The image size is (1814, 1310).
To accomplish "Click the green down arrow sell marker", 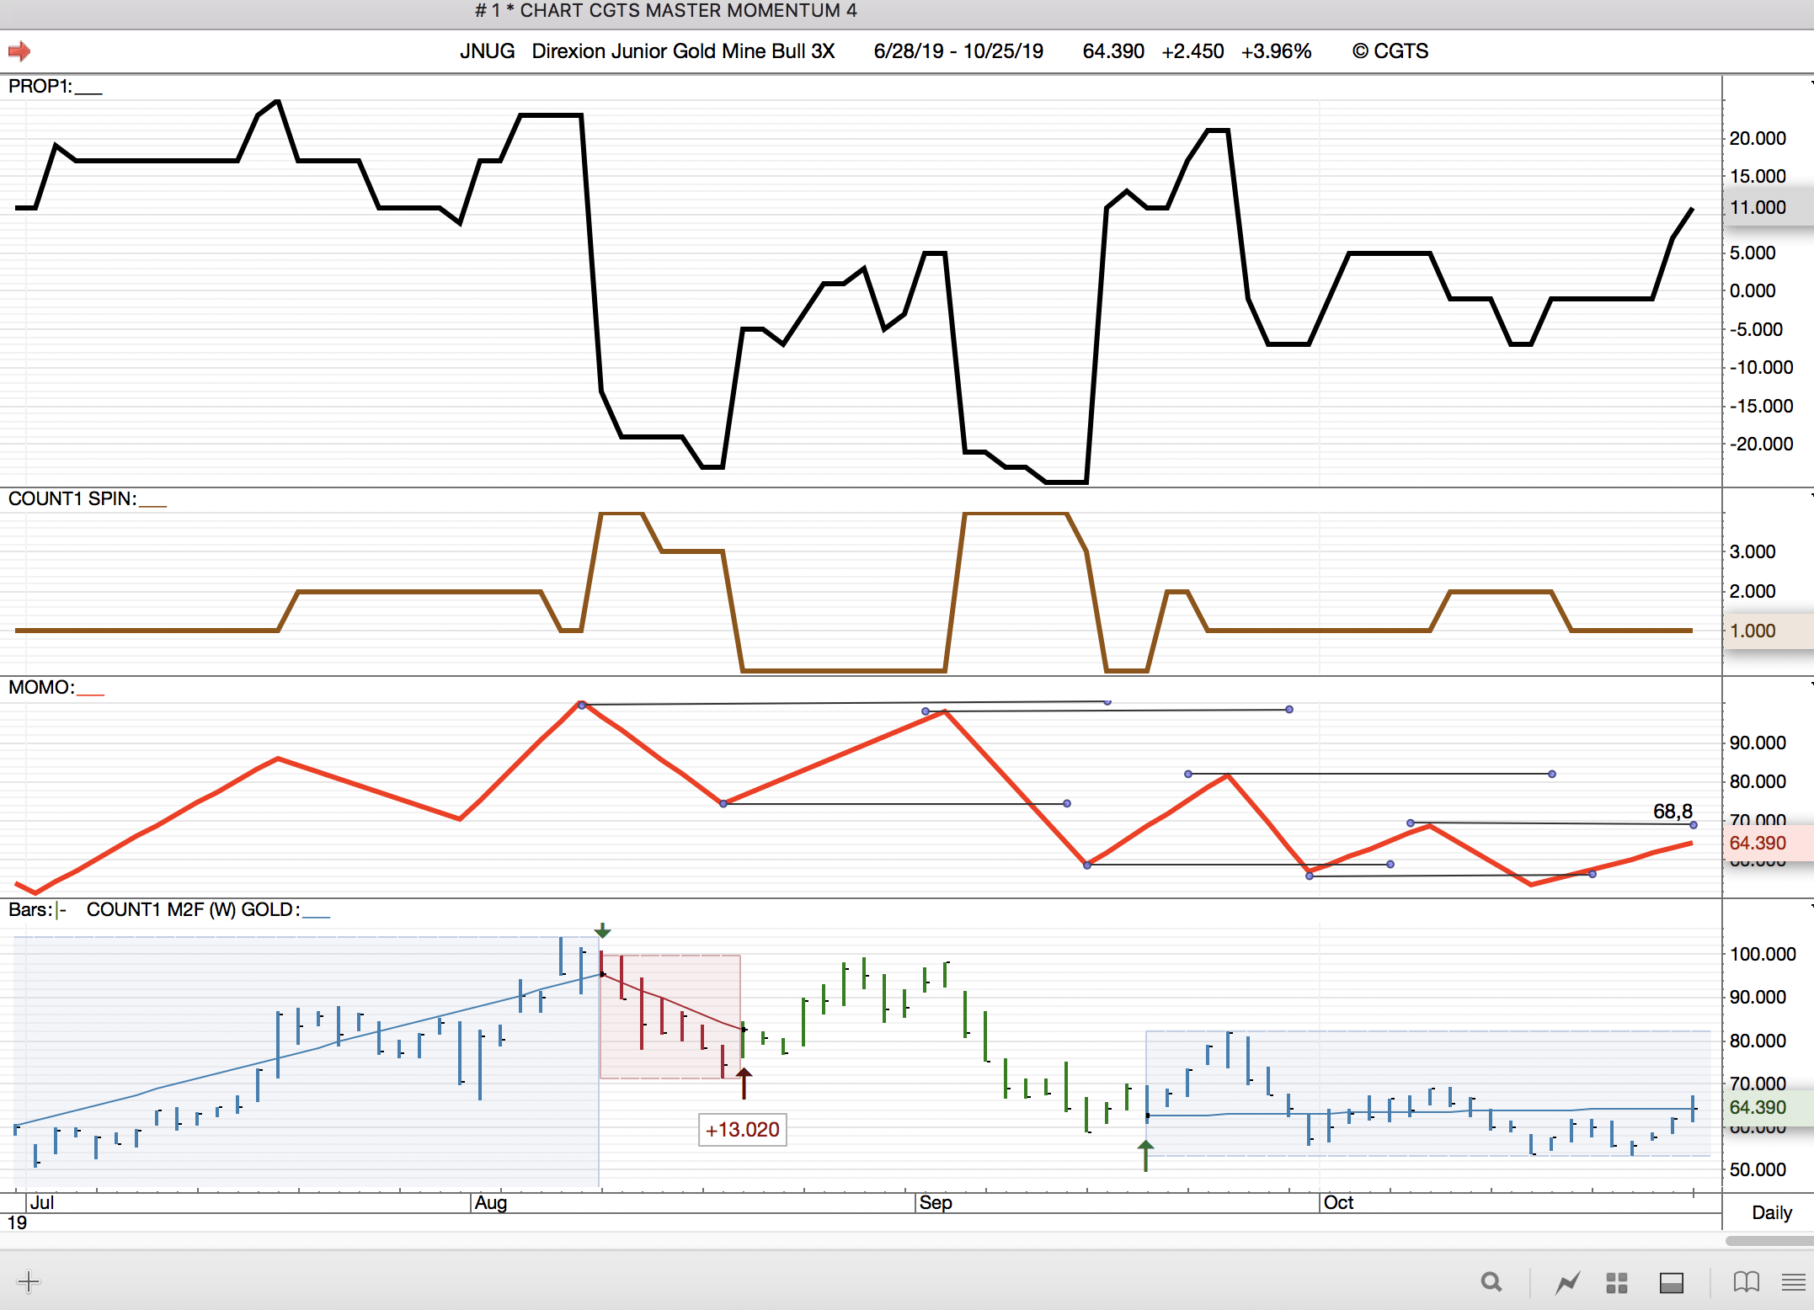I will pyautogui.click(x=602, y=930).
